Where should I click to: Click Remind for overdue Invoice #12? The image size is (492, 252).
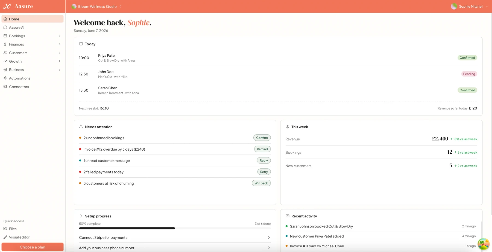click(x=262, y=149)
